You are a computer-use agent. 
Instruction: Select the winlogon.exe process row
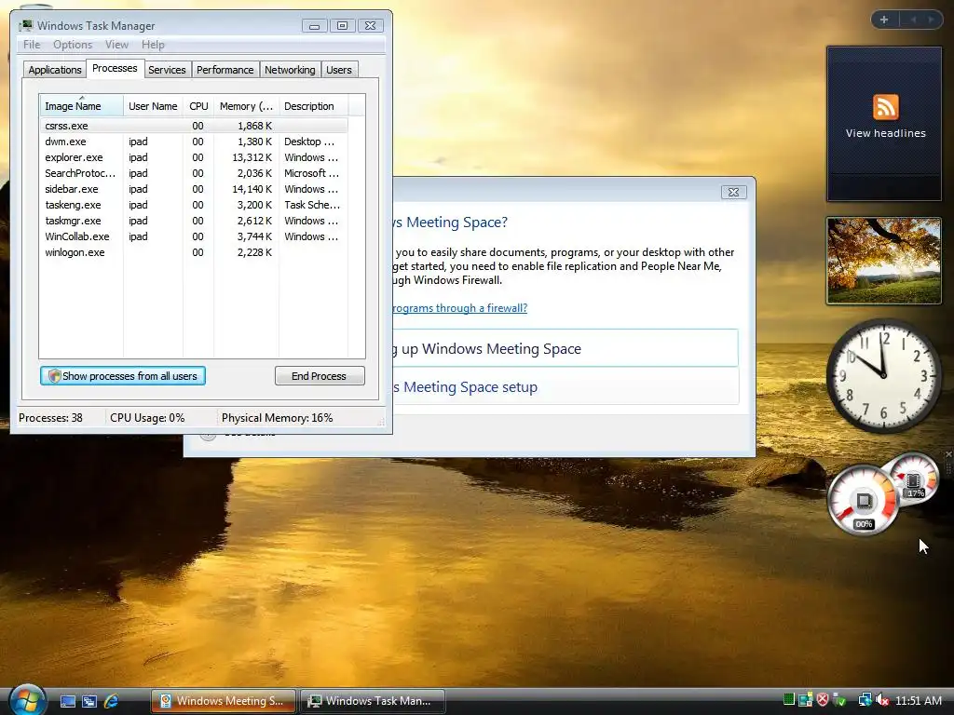[x=194, y=252]
